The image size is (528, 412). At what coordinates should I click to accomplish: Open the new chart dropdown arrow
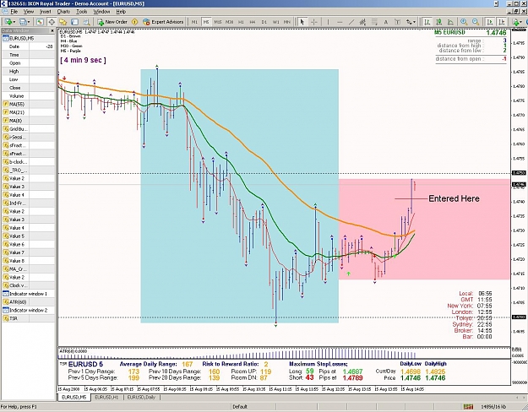pos(14,22)
